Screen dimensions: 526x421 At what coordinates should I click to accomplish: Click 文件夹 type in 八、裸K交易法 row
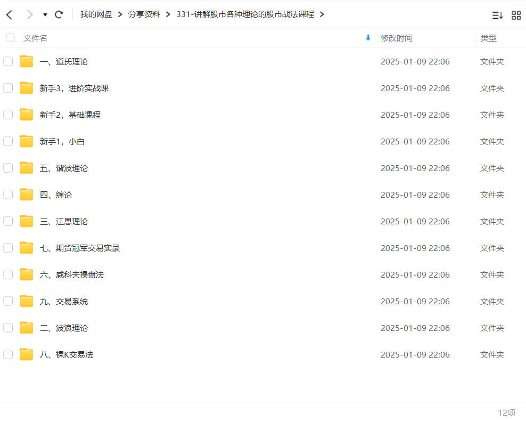click(492, 354)
